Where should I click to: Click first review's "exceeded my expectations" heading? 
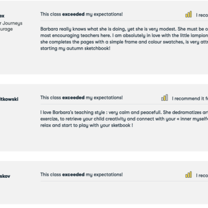(82, 14)
